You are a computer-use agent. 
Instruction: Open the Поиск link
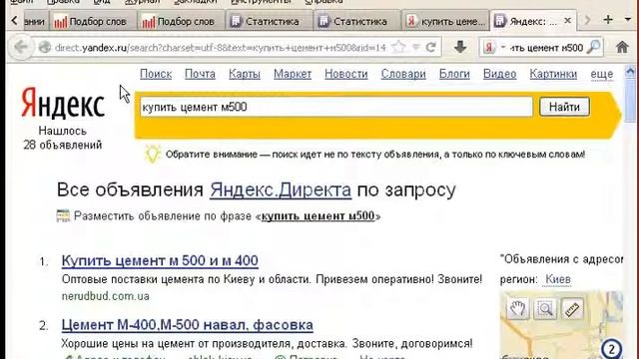tap(156, 74)
